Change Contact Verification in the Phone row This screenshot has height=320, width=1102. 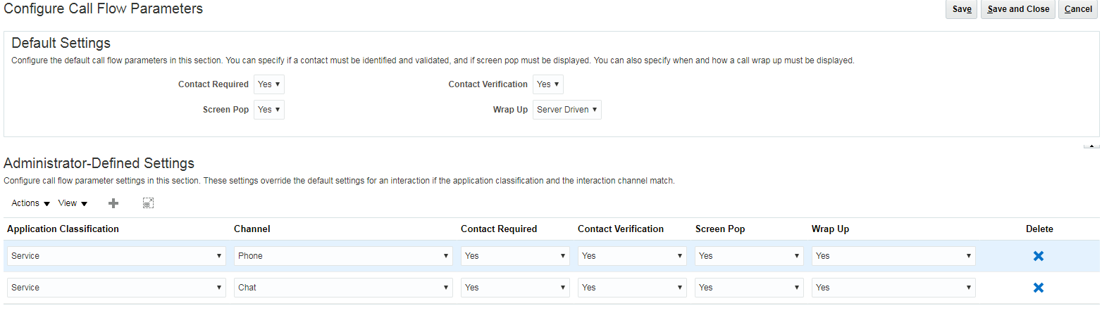(x=632, y=256)
